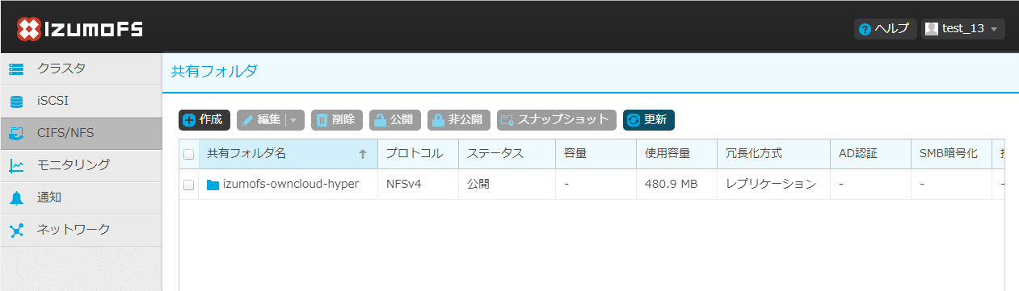Select the モニタリング chart icon

16,166
